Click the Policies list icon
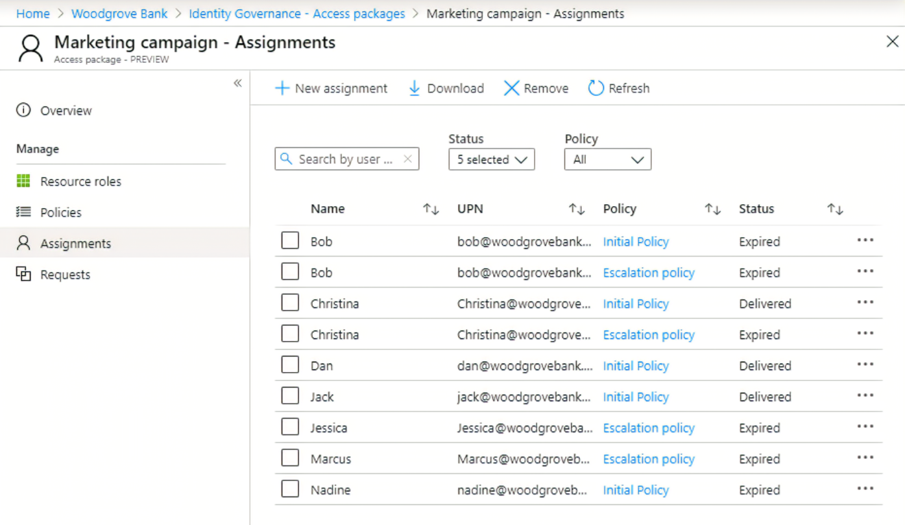The height and width of the screenshot is (525, 905). [x=24, y=212]
